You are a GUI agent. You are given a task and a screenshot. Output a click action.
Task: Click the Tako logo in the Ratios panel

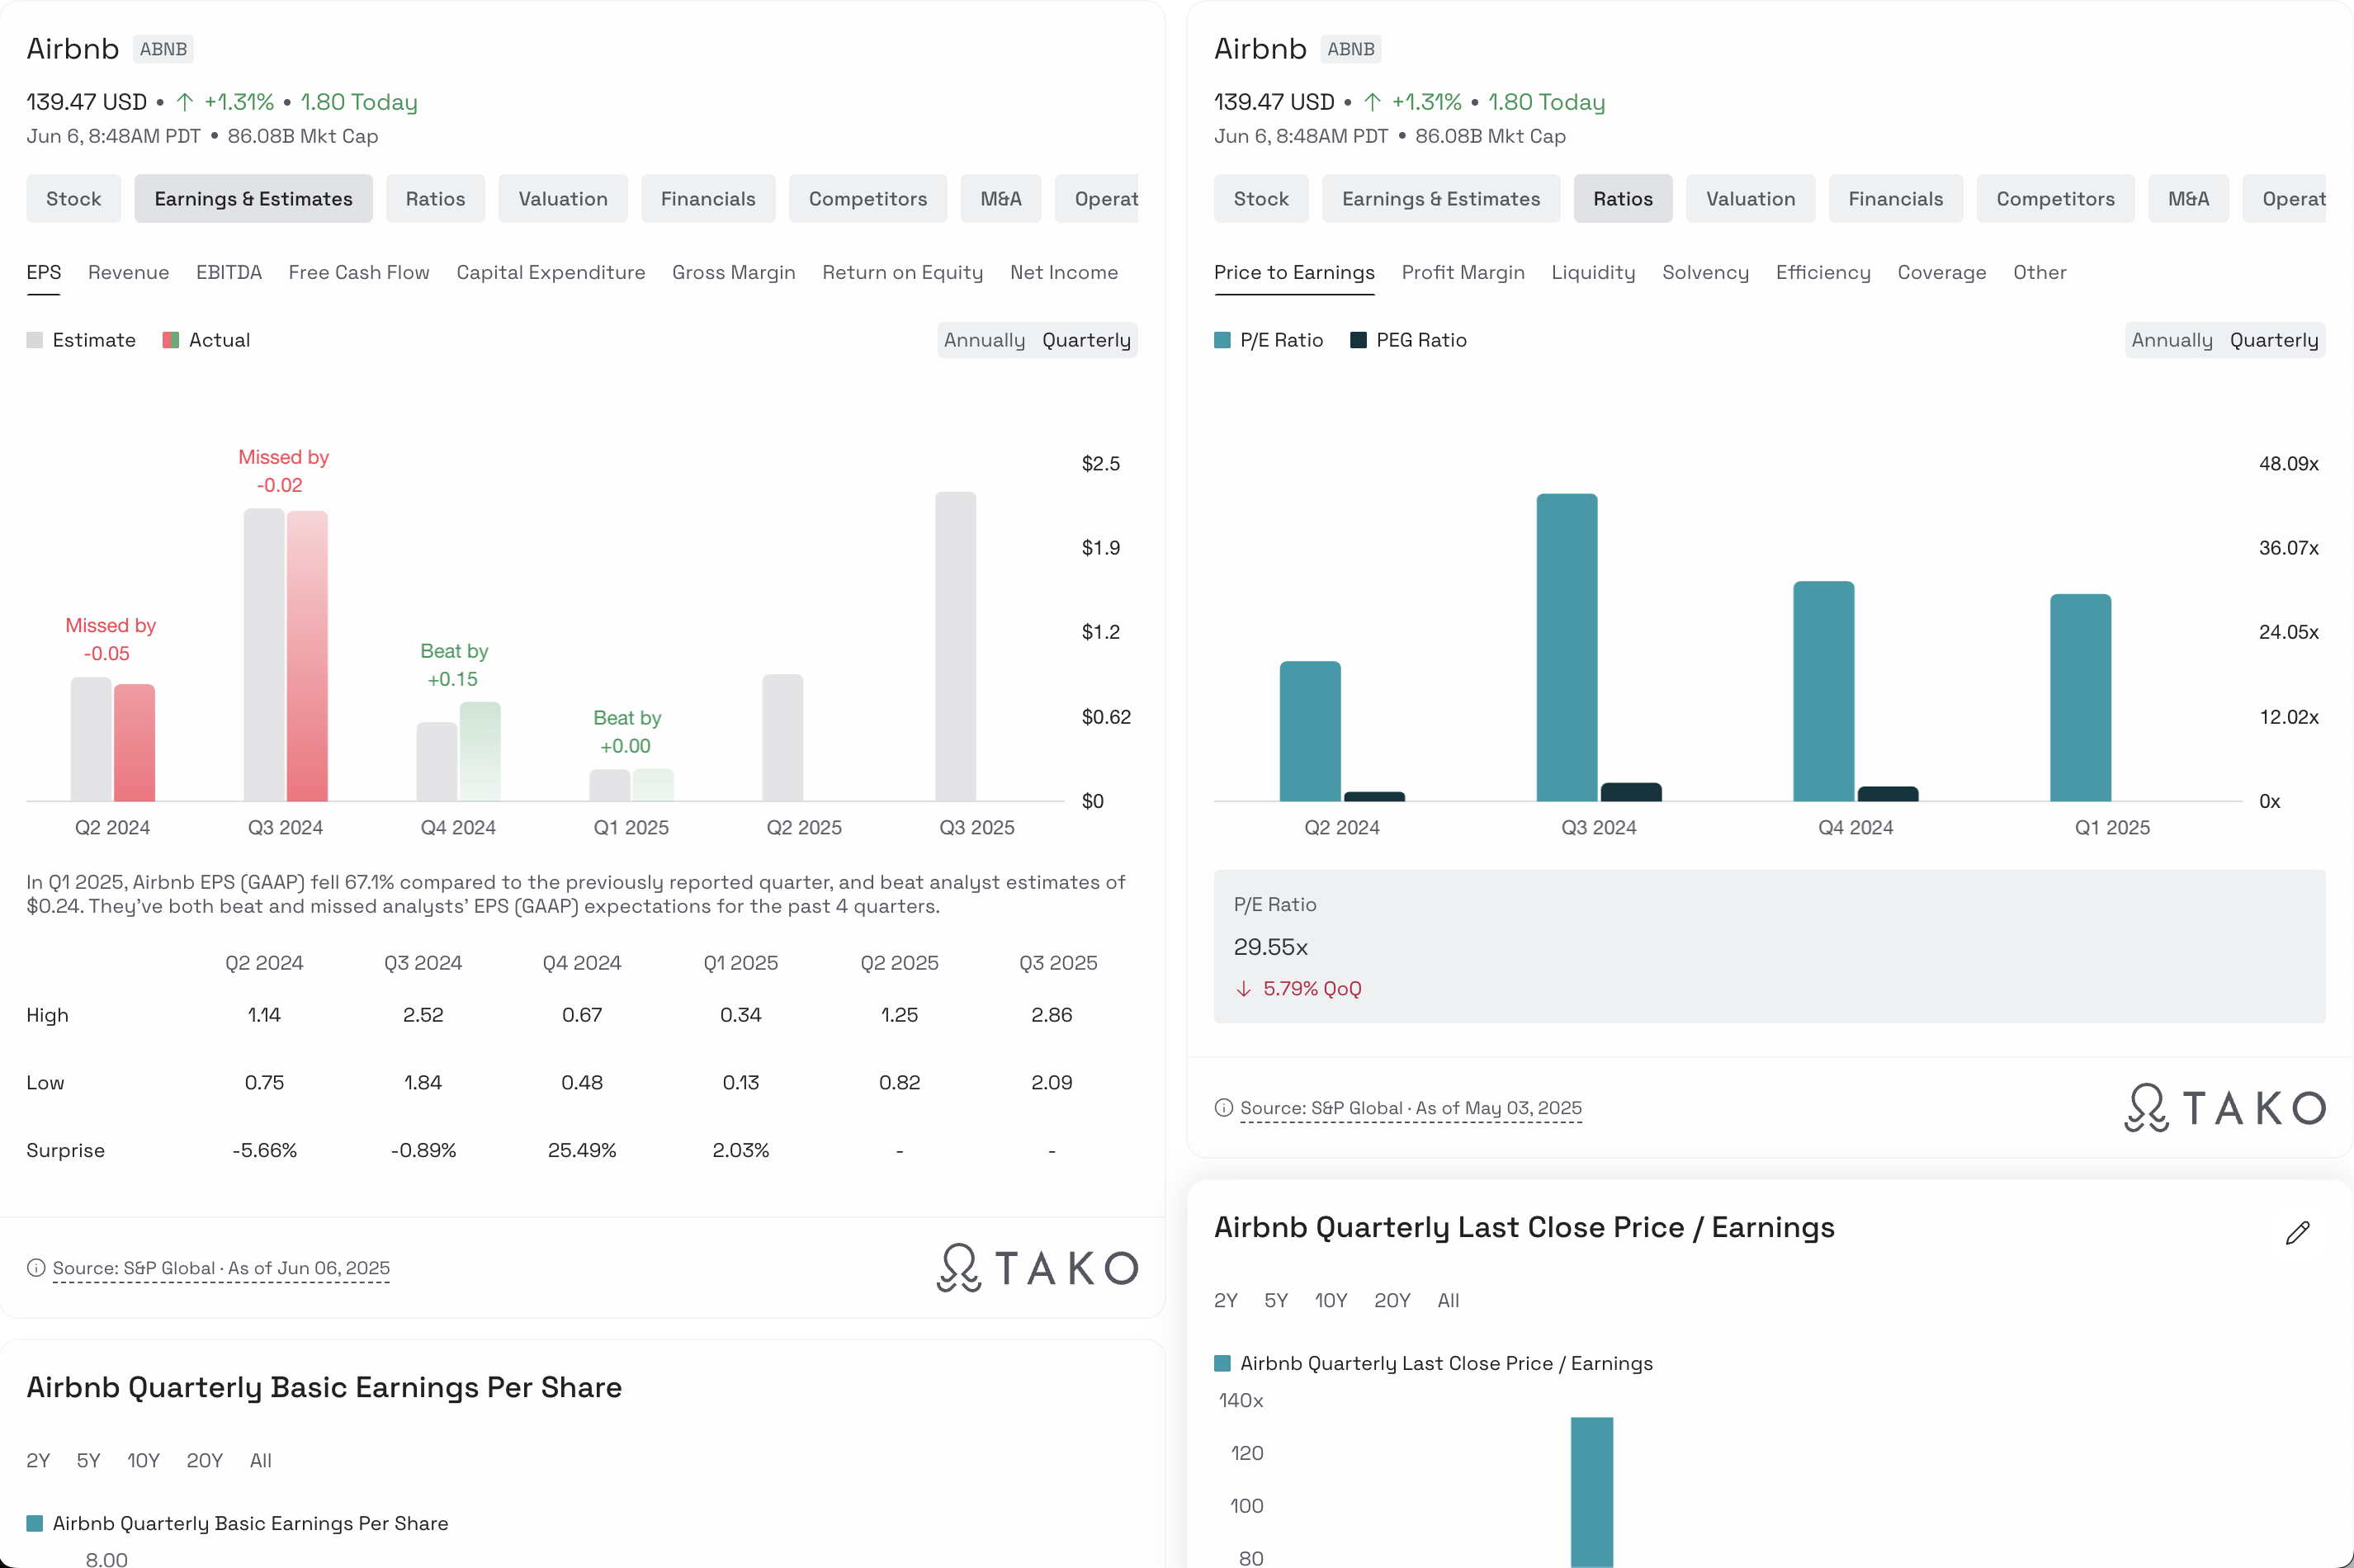(x=2225, y=1108)
